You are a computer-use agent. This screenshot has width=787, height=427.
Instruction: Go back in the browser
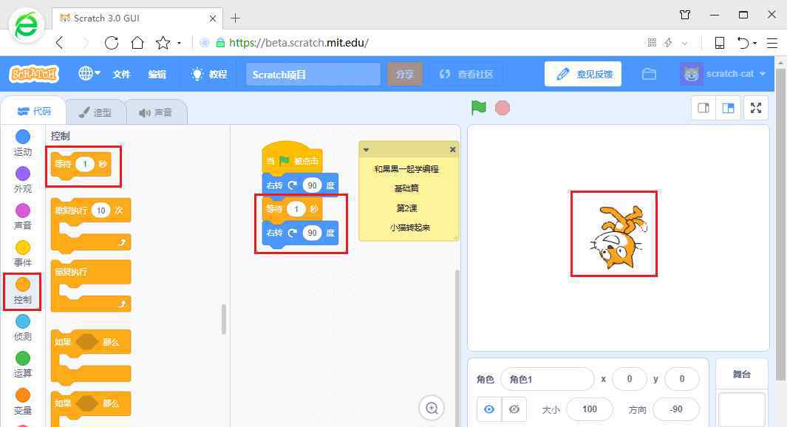click(60, 43)
